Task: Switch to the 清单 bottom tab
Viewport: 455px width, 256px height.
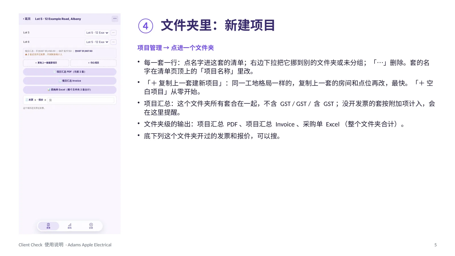Action: click(48, 226)
